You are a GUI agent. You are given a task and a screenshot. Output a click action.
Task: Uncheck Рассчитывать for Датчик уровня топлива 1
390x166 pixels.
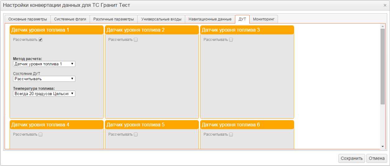(40, 40)
